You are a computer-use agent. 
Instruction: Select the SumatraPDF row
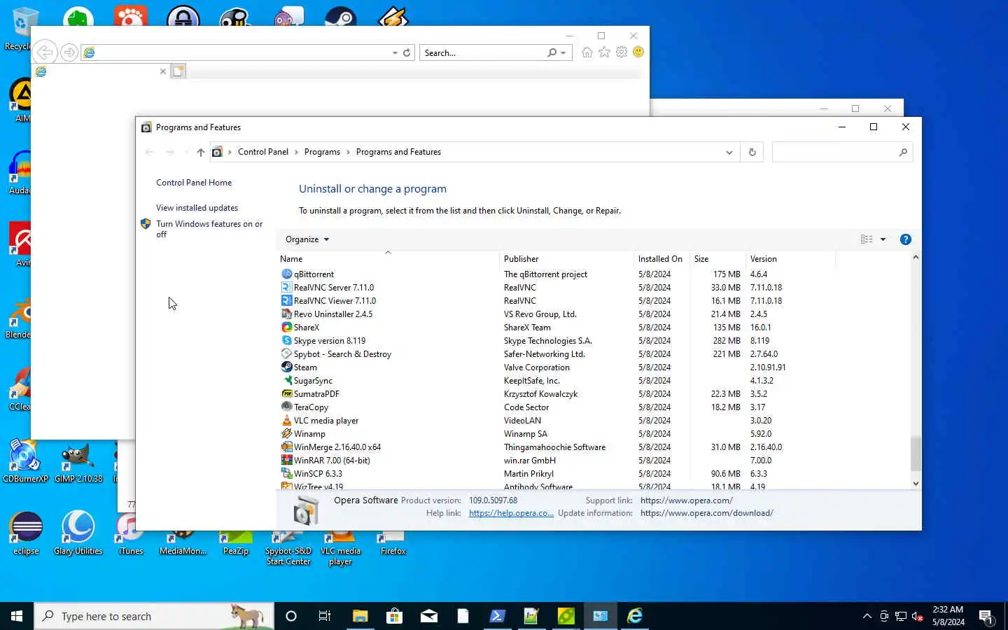click(557, 394)
